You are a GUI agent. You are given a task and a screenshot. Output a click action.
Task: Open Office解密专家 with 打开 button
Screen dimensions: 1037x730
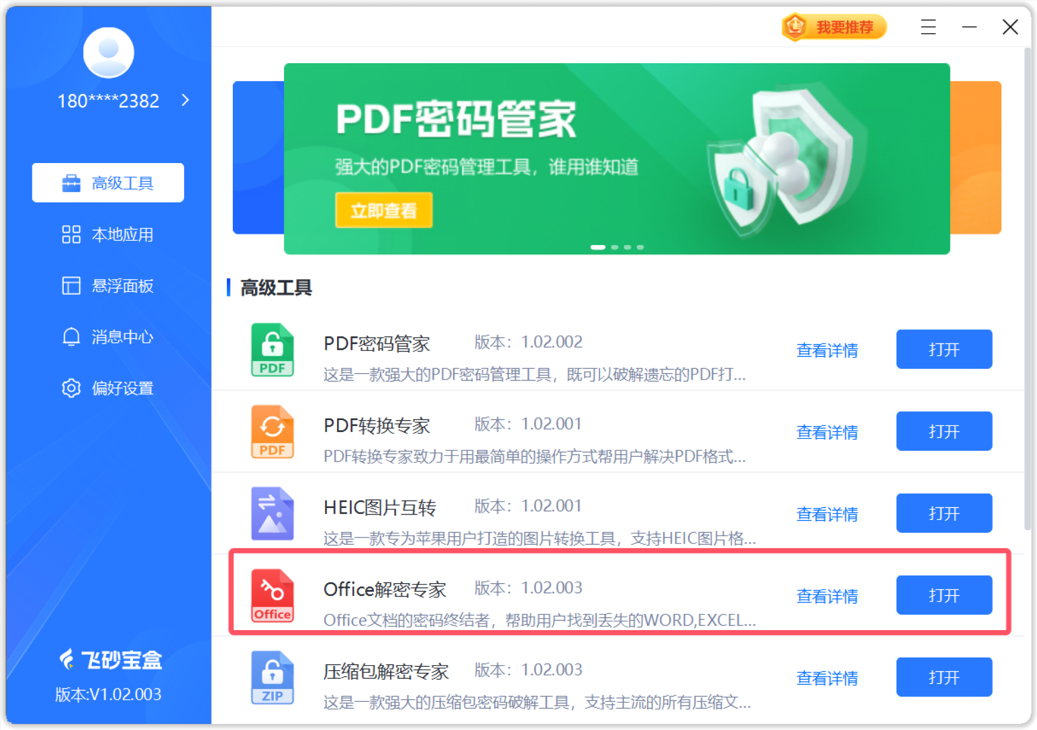944,595
